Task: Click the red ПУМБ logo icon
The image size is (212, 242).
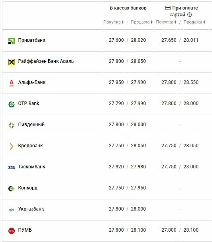Action: click(12, 231)
